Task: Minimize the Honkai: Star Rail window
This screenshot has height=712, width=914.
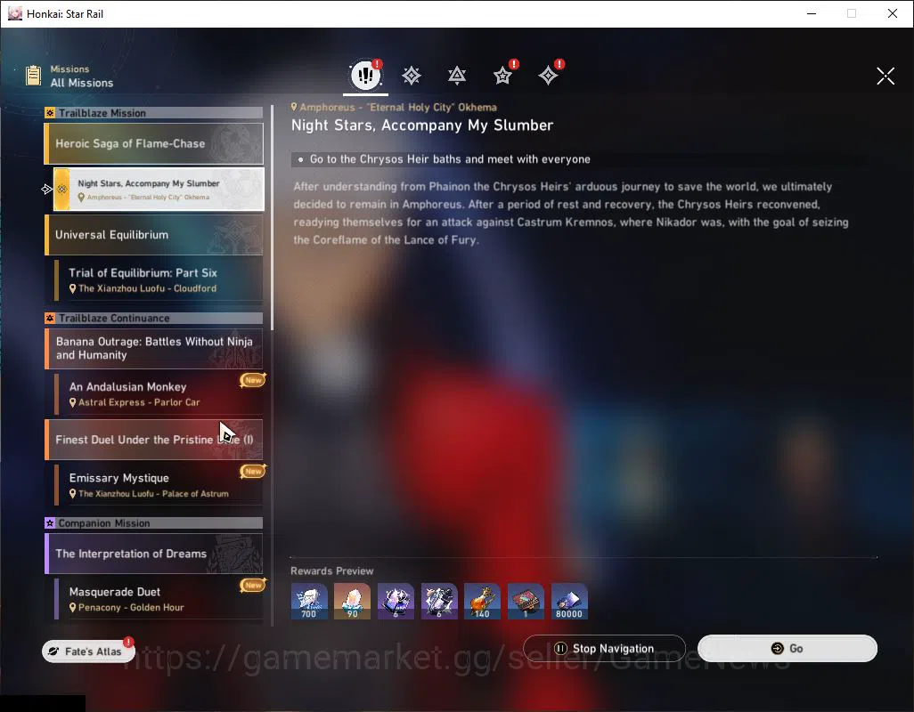Action: click(x=812, y=13)
